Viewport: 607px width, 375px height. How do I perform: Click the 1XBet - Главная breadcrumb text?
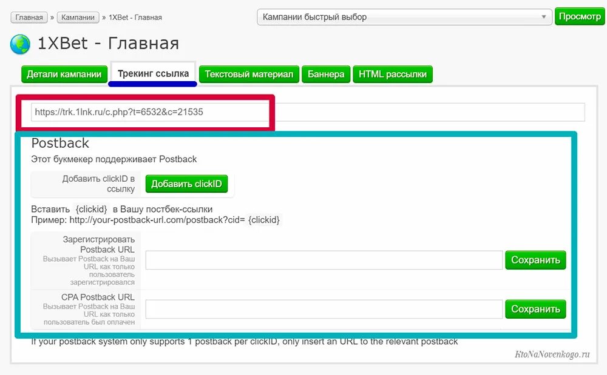click(x=135, y=18)
